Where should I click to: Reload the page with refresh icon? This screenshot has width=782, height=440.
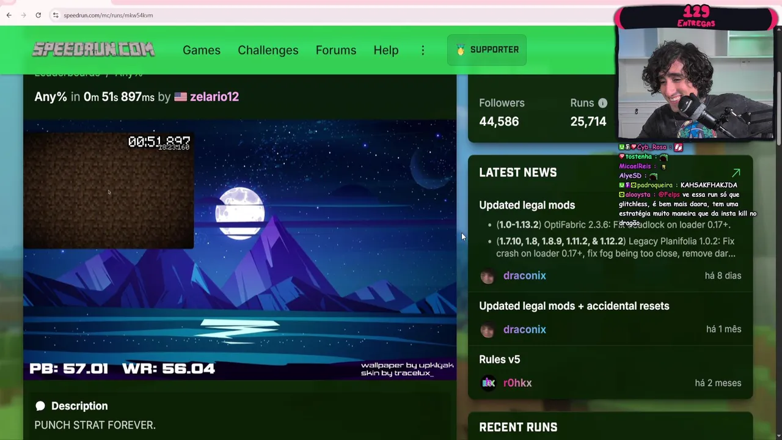pos(38,15)
